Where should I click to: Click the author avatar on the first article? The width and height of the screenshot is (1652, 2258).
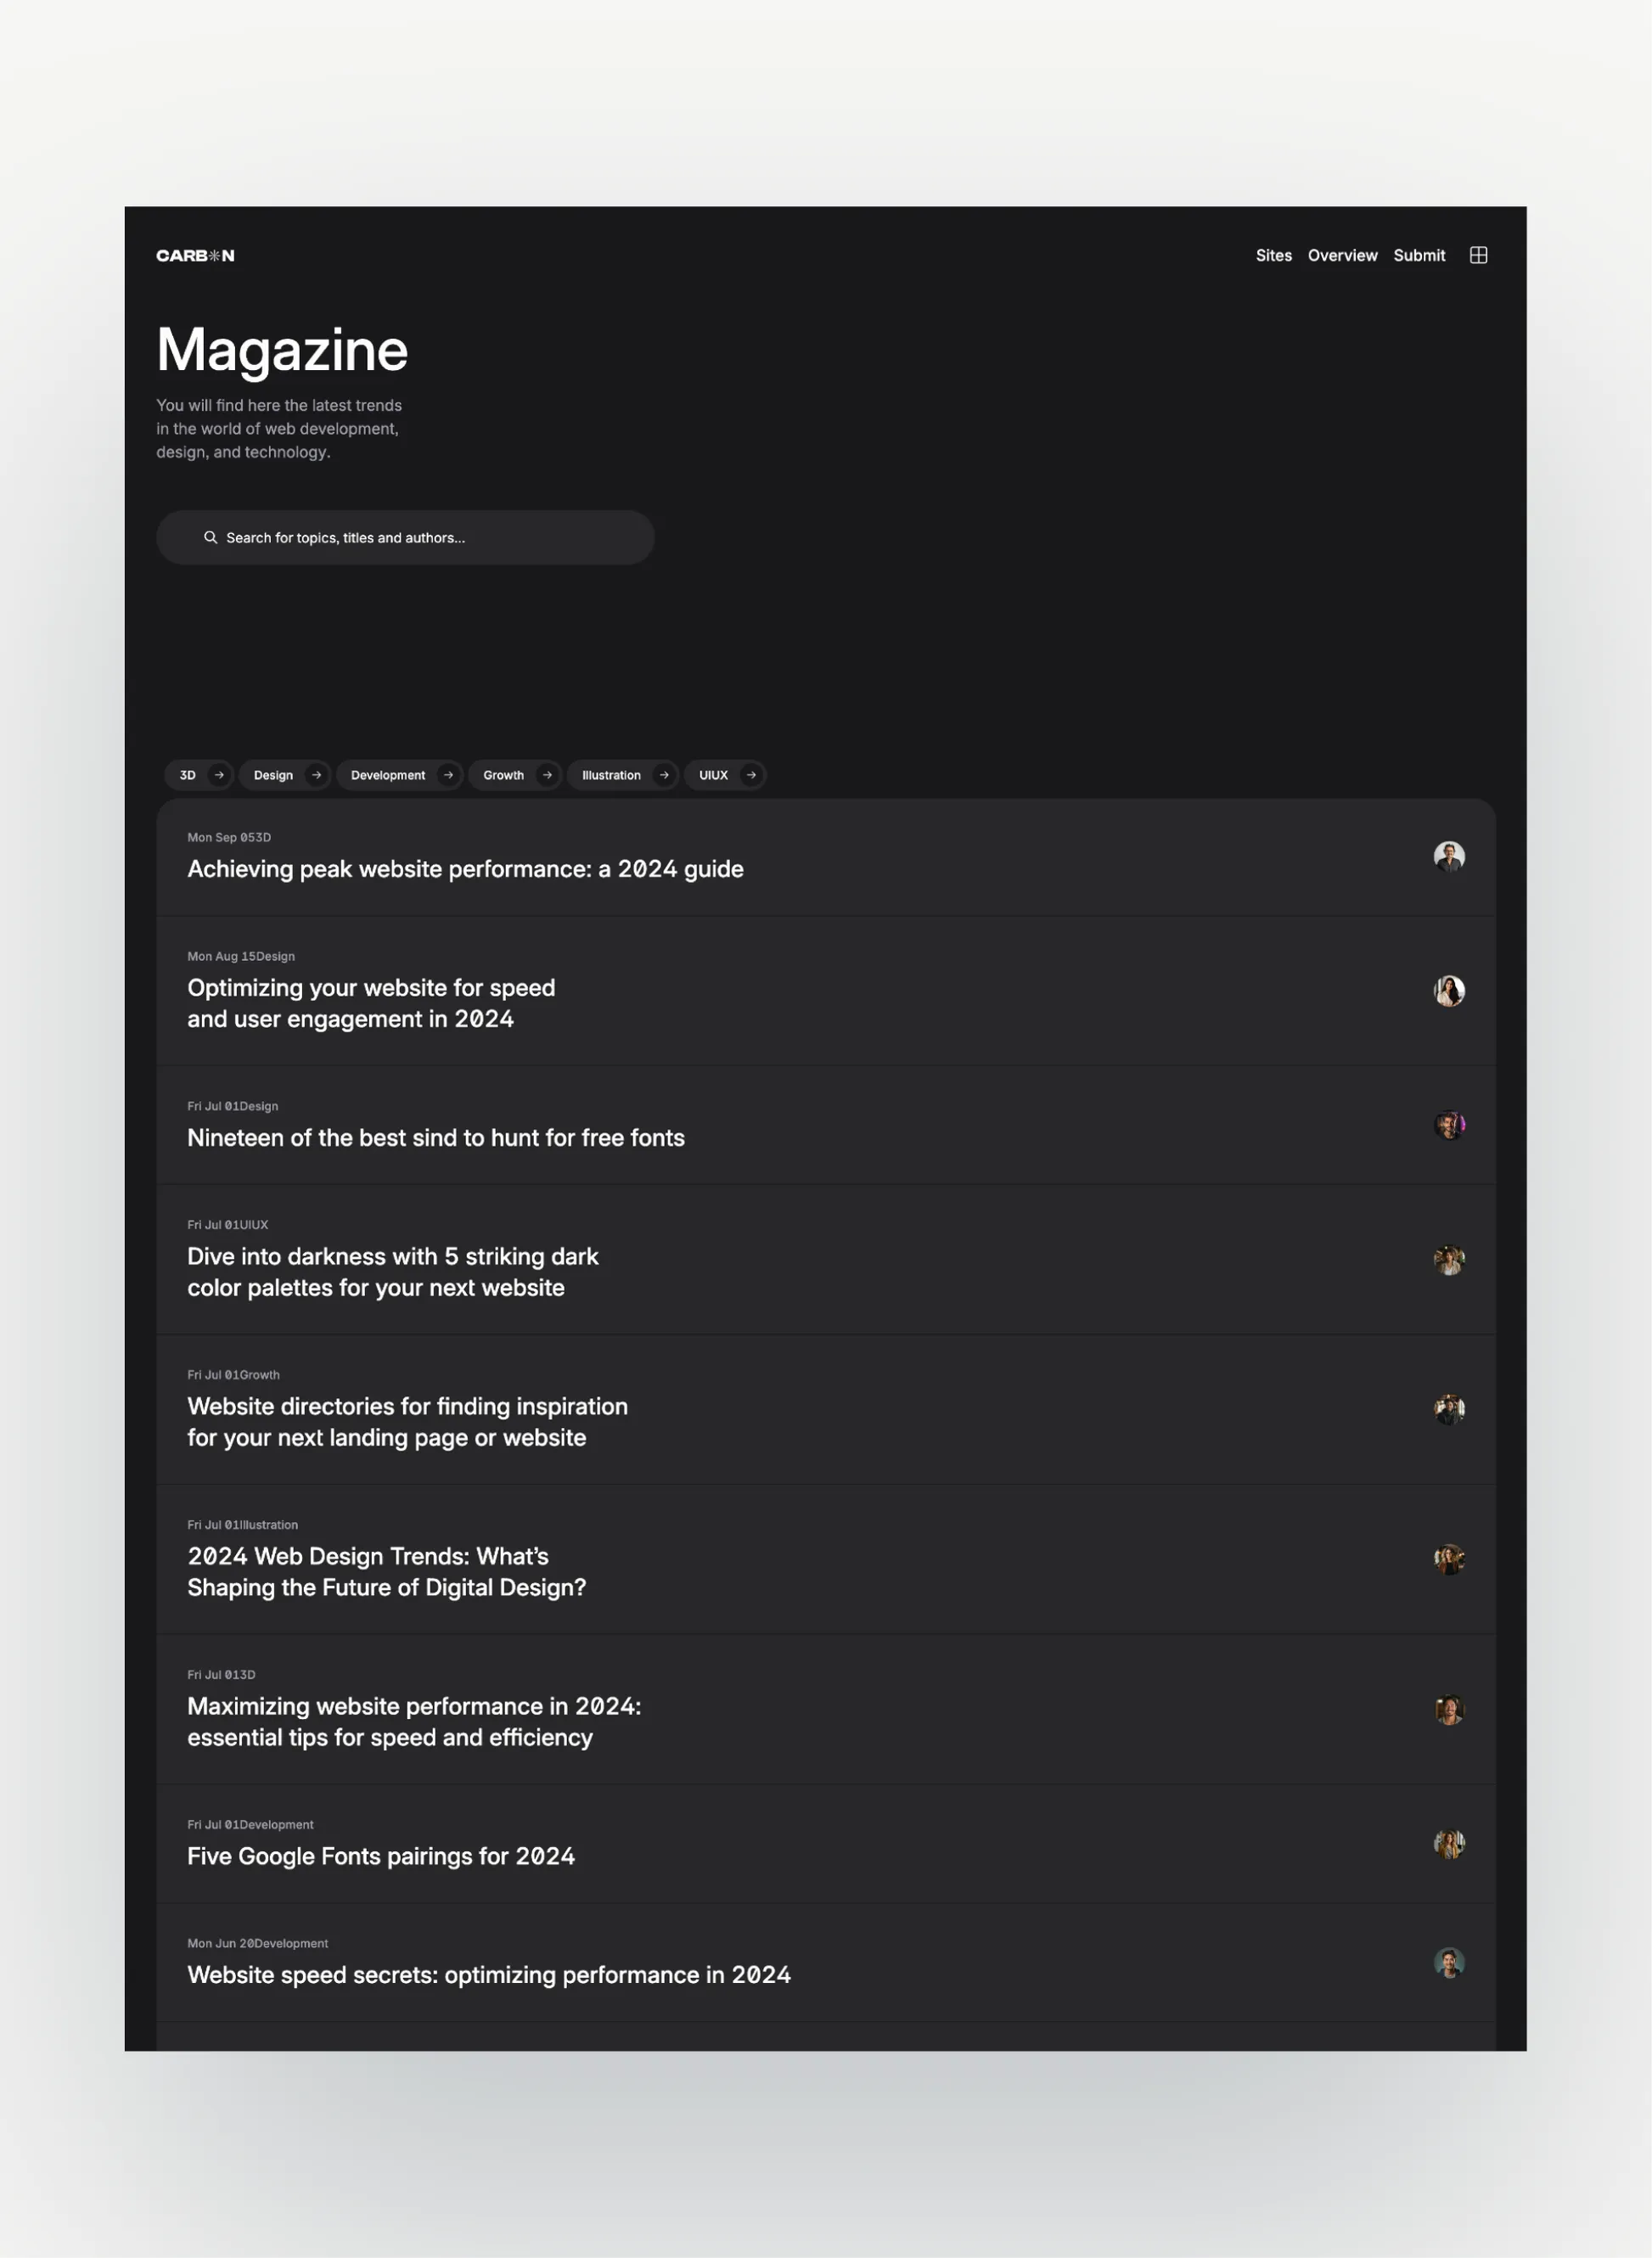tap(1448, 856)
